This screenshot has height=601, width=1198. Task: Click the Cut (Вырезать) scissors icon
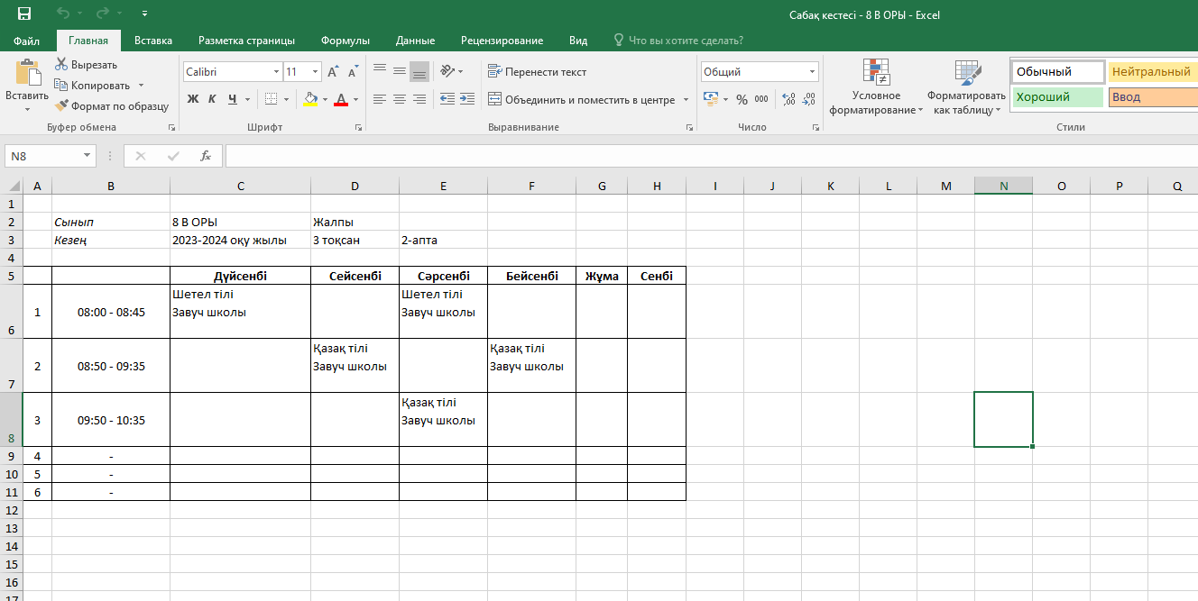tap(61, 65)
